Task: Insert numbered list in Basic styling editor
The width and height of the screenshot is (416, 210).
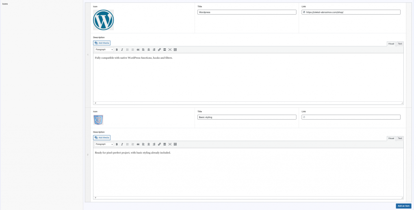Action: point(133,144)
